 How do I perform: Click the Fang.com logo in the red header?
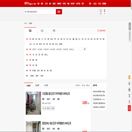coord(29,4)
